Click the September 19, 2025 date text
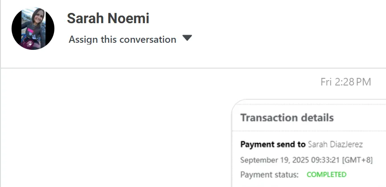This screenshot has width=386, height=187. click(271, 160)
